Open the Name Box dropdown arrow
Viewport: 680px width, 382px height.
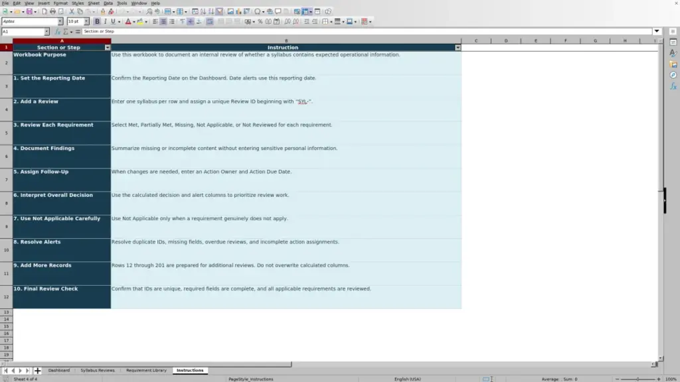point(46,32)
